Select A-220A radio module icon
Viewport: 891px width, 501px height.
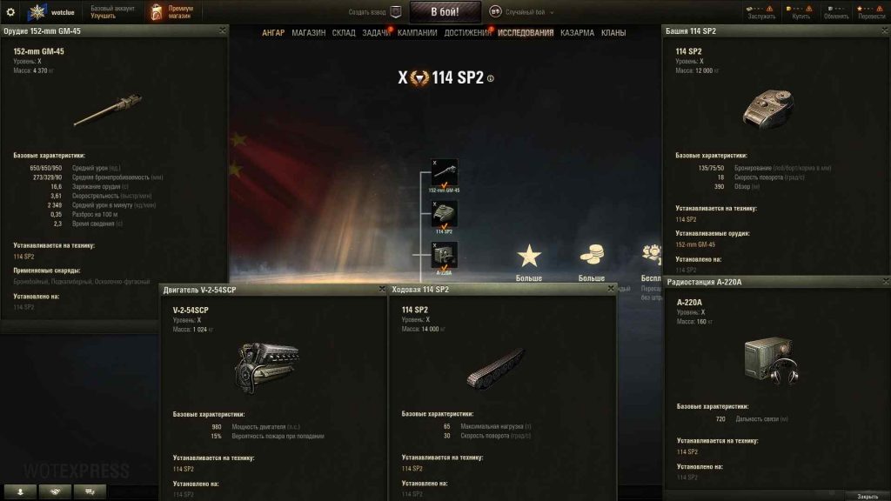[x=444, y=257]
